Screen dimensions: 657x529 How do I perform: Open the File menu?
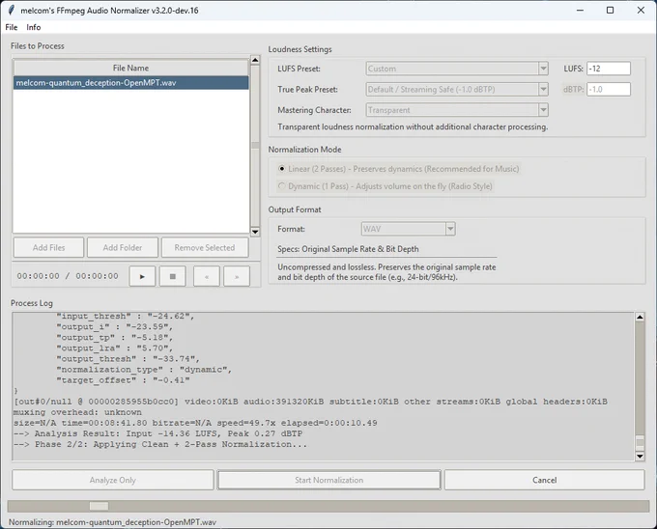click(x=12, y=27)
